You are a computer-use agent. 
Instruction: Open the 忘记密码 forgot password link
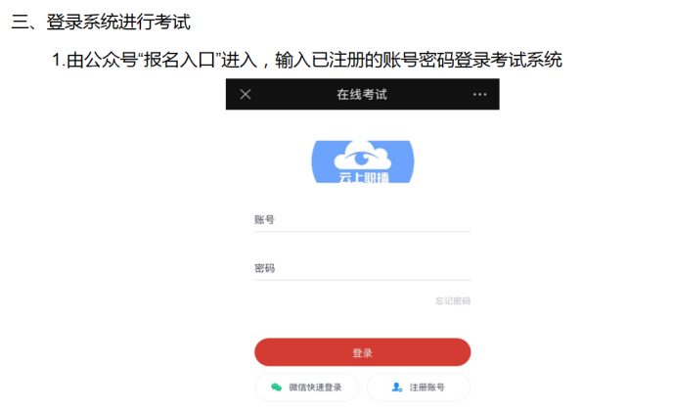coord(453,301)
